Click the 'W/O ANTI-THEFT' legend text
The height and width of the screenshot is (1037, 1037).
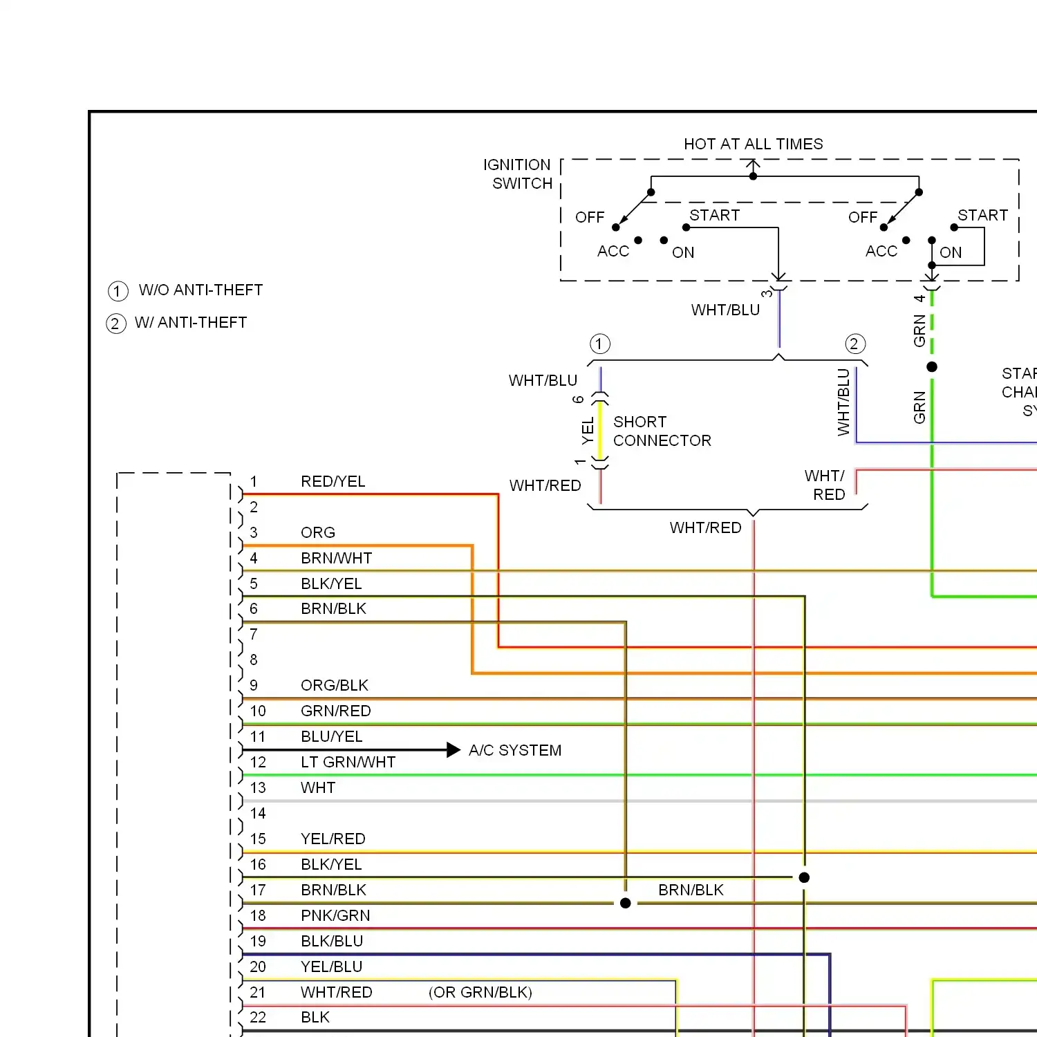tap(200, 290)
